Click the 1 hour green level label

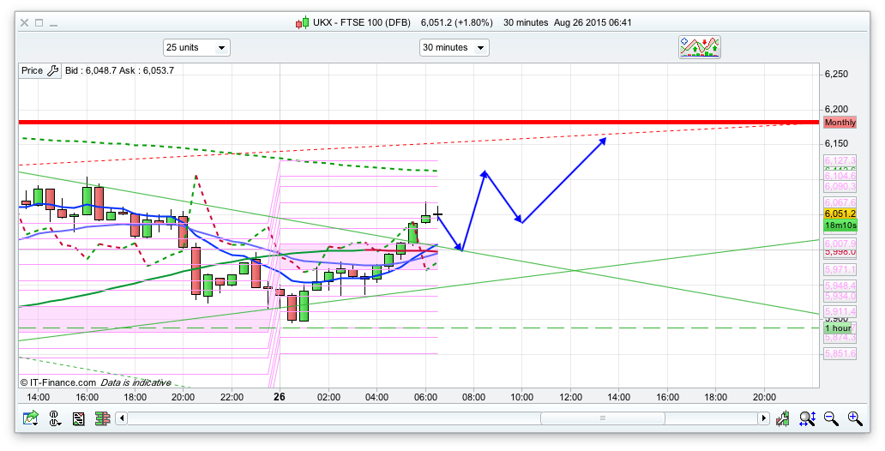click(838, 328)
